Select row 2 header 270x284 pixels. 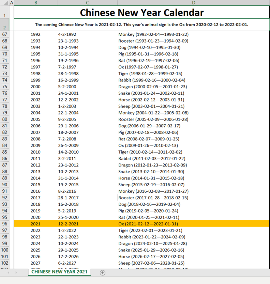coord(4,25)
